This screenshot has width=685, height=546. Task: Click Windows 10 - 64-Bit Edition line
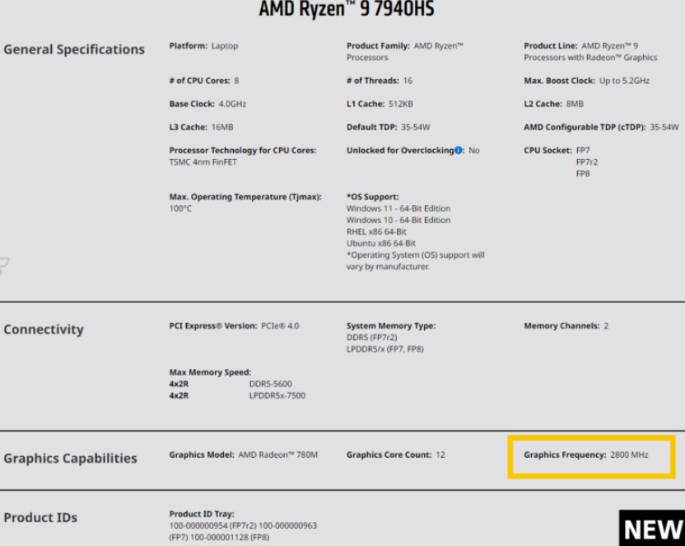pos(398,220)
